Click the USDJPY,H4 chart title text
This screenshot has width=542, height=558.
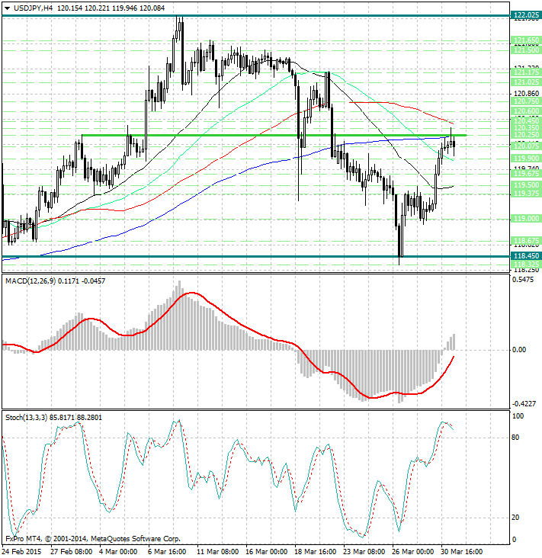tap(33, 8)
